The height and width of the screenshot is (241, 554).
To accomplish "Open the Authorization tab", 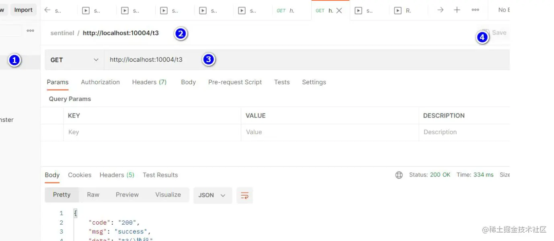I will click(x=100, y=82).
